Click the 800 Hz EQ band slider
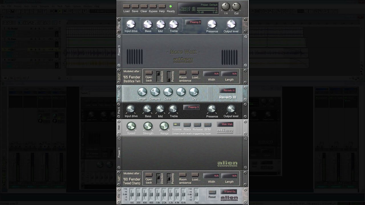The height and width of the screenshot is (205, 365). click(151, 194)
